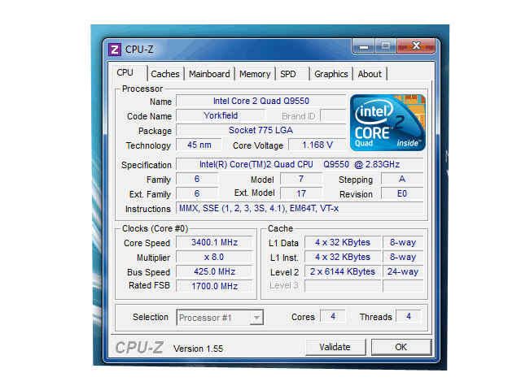The height and width of the screenshot is (390, 521).
Task: Go to the SPD tab
Action: [291, 74]
